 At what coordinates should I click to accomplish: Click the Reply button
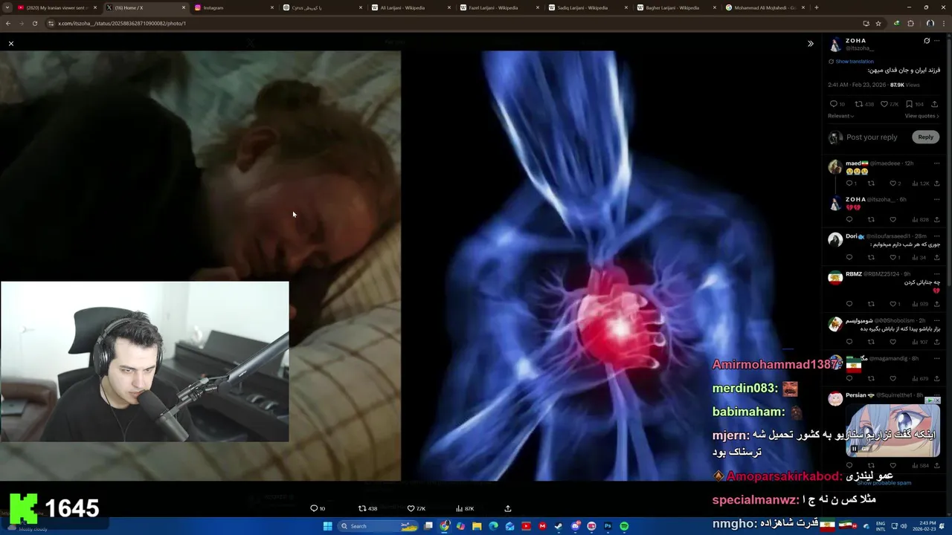(x=925, y=137)
